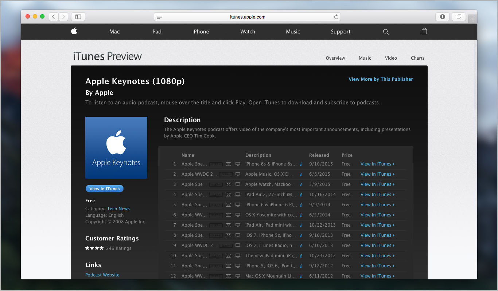This screenshot has height=291, width=498.
Task: Open the shopping bag icon
Action: coord(424,31)
